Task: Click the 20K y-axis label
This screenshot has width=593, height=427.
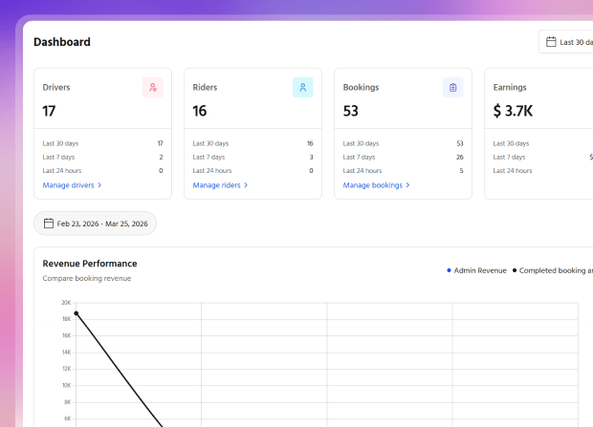Action: [66, 303]
